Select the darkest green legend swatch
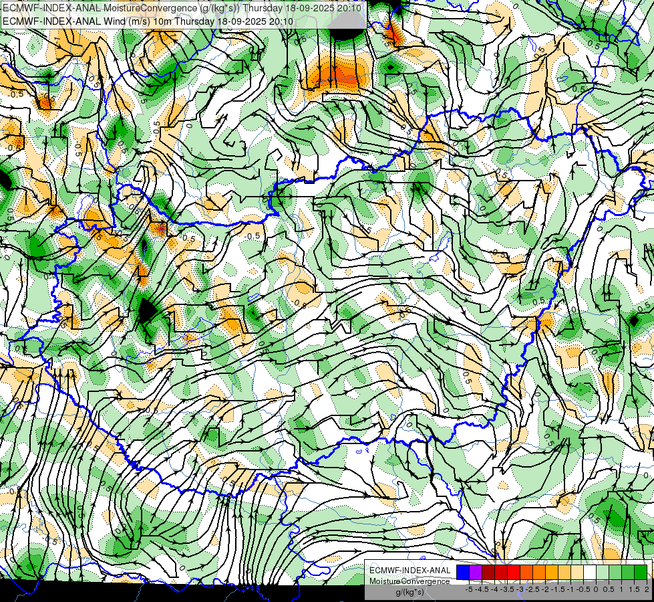This screenshot has height=602, width=654. pos(641,572)
